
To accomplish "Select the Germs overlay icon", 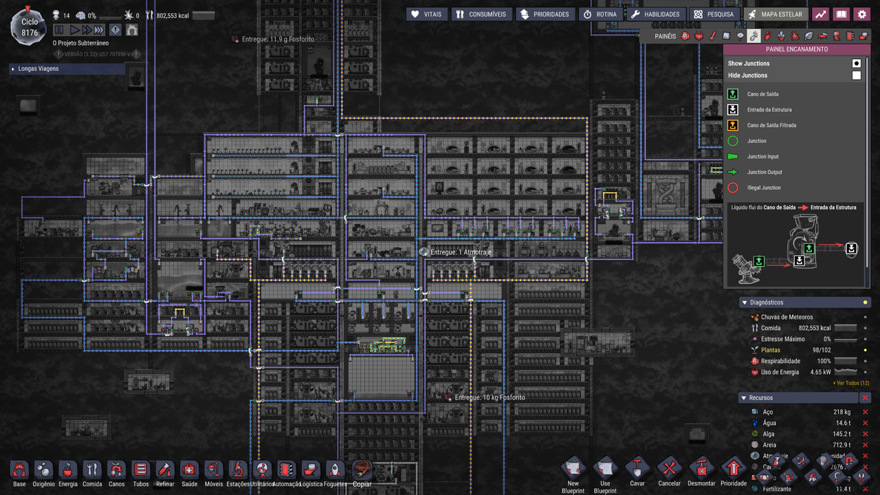I will pyautogui.click(x=795, y=36).
